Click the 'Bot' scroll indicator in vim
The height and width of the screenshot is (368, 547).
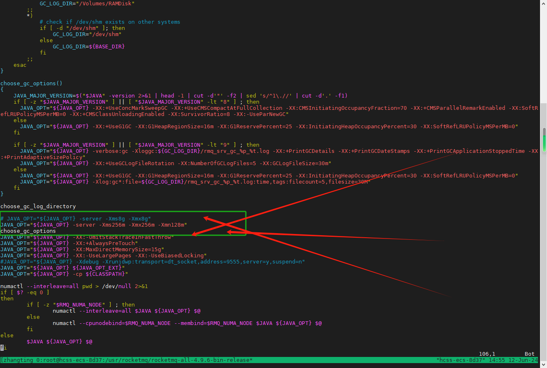coord(530,354)
